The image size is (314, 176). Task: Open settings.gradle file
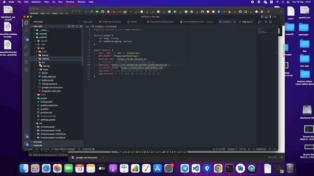[48, 120]
